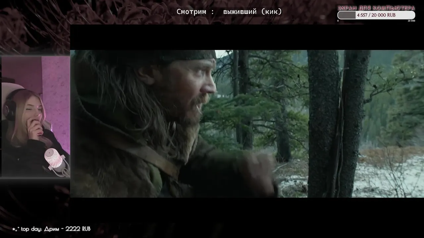The height and width of the screenshot is (238, 424).
Task: Click the movie video frame
Action: (247, 124)
